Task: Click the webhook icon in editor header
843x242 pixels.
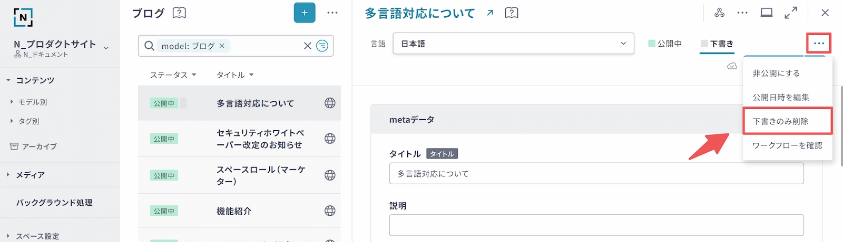Action: 719,13
